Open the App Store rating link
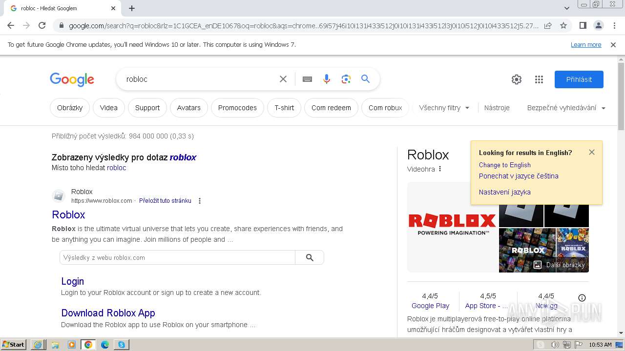625x351 pixels. click(x=486, y=306)
